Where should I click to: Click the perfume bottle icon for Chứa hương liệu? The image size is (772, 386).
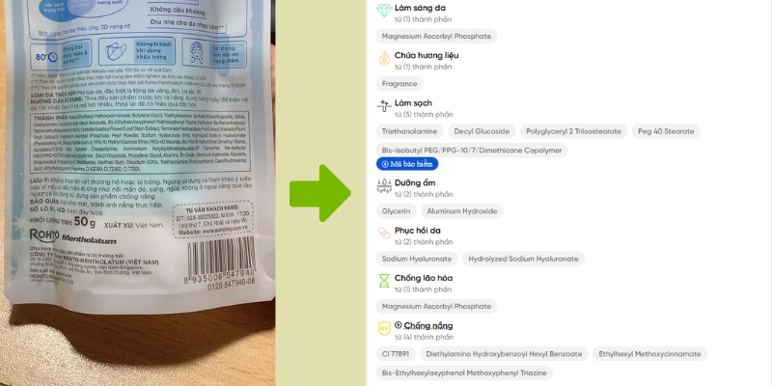[384, 58]
